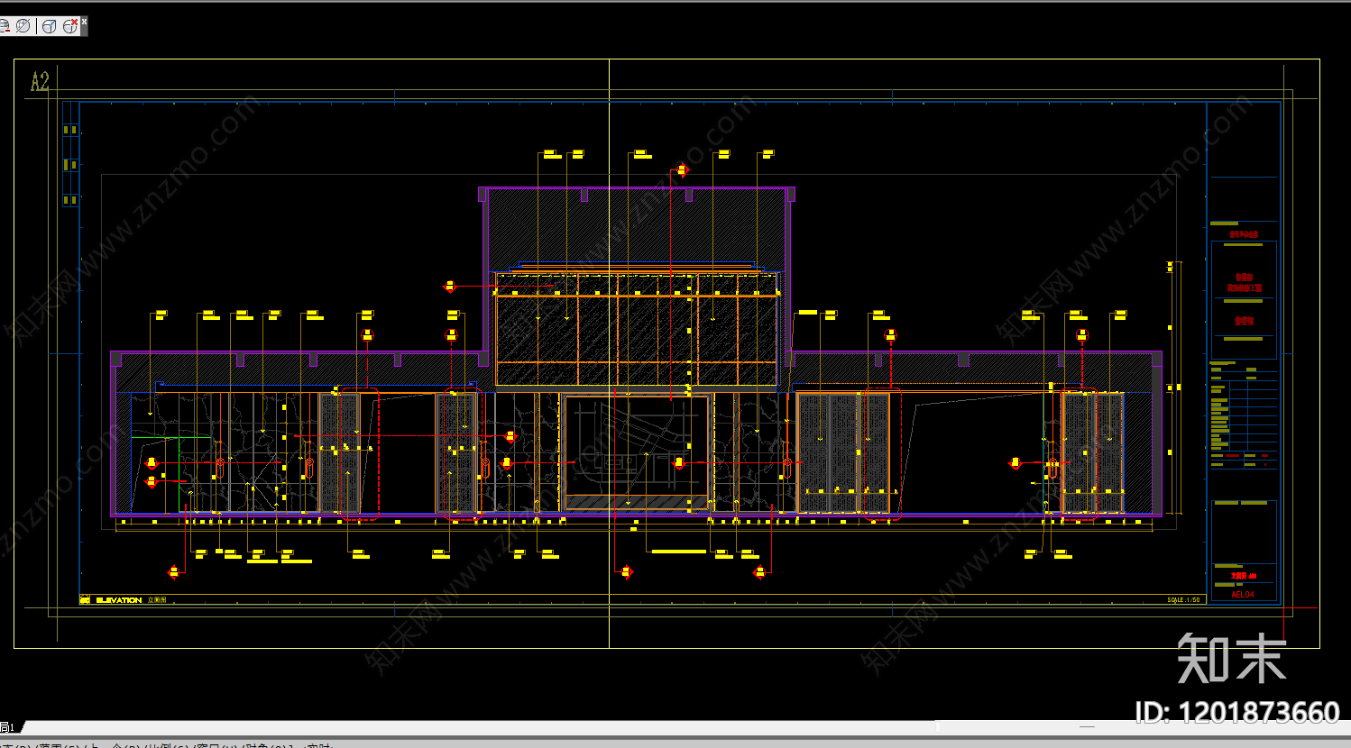This screenshot has width=1351, height=748.
Task: Click the SCALE 1/50 label
Action: [1183, 600]
